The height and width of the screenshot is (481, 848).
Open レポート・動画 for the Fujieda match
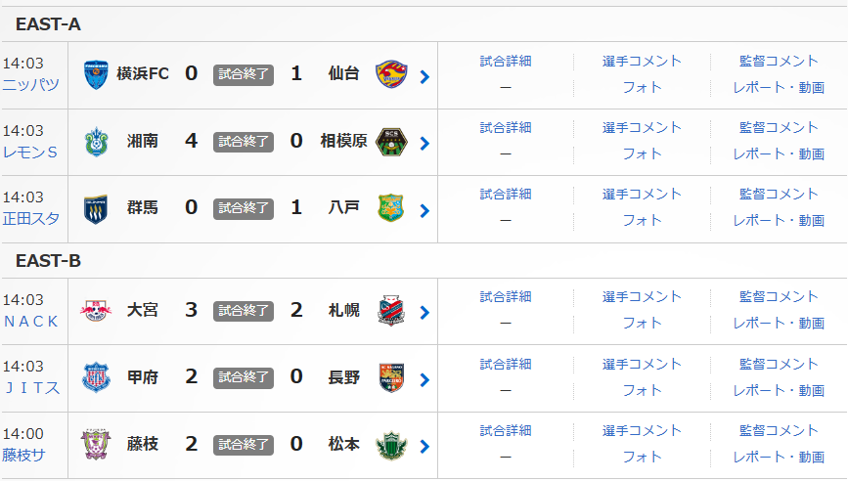(779, 457)
